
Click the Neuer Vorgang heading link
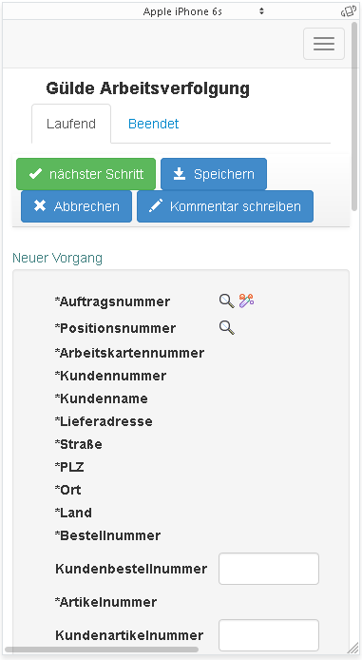58,258
